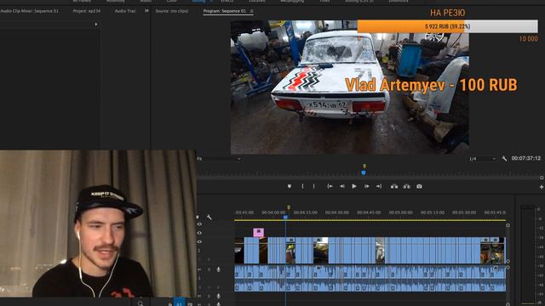Open the 1/4 playback resolution dropdown
545x306 pixels.
482,159
